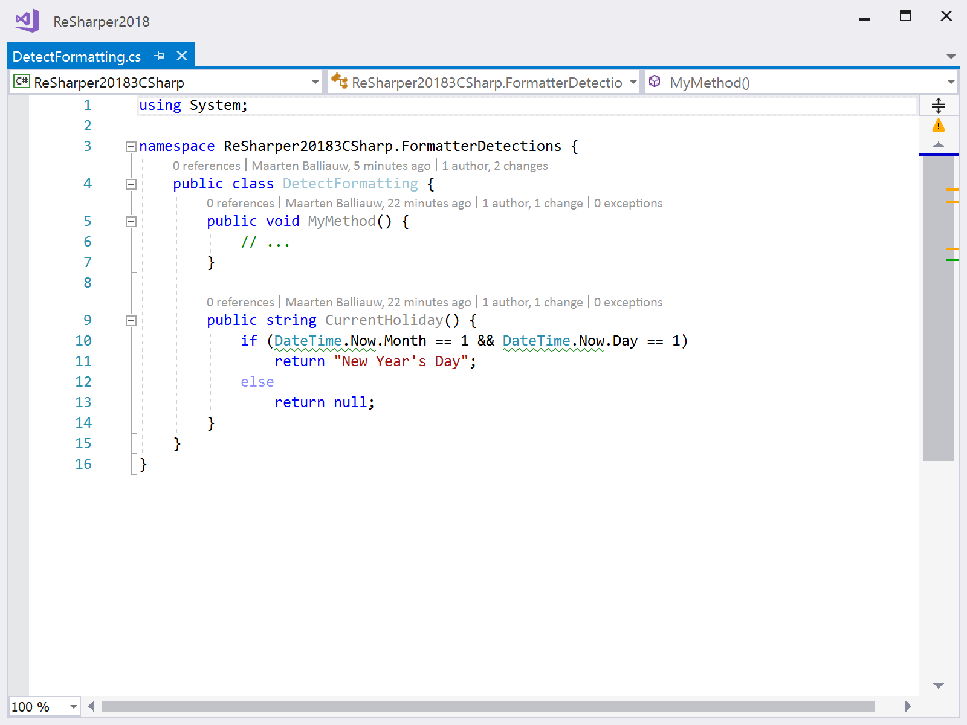The image size is (967, 725).
Task: Click the horizontal scroll left arrow
Action: tap(91, 706)
